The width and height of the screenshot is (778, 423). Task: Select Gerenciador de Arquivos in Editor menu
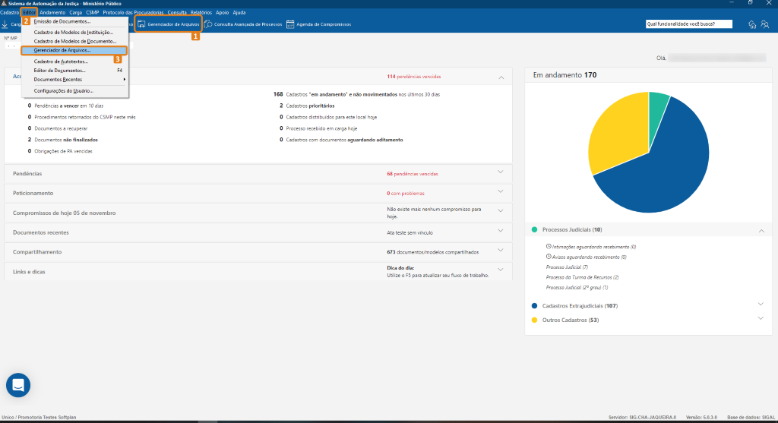(x=67, y=50)
